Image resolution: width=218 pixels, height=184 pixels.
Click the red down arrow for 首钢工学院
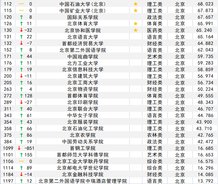pyautogui.click(x=19, y=148)
